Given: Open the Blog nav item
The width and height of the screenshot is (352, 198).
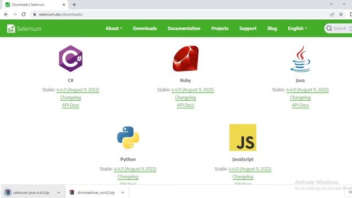Looking at the screenshot, I should [x=272, y=28].
